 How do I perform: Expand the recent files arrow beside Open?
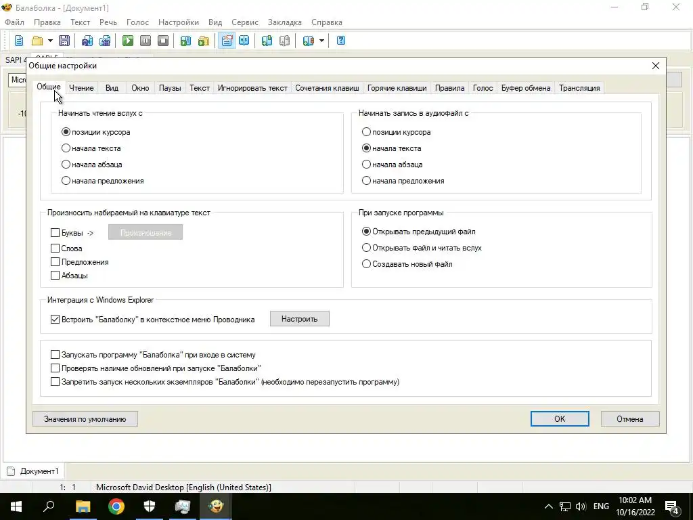(50, 41)
